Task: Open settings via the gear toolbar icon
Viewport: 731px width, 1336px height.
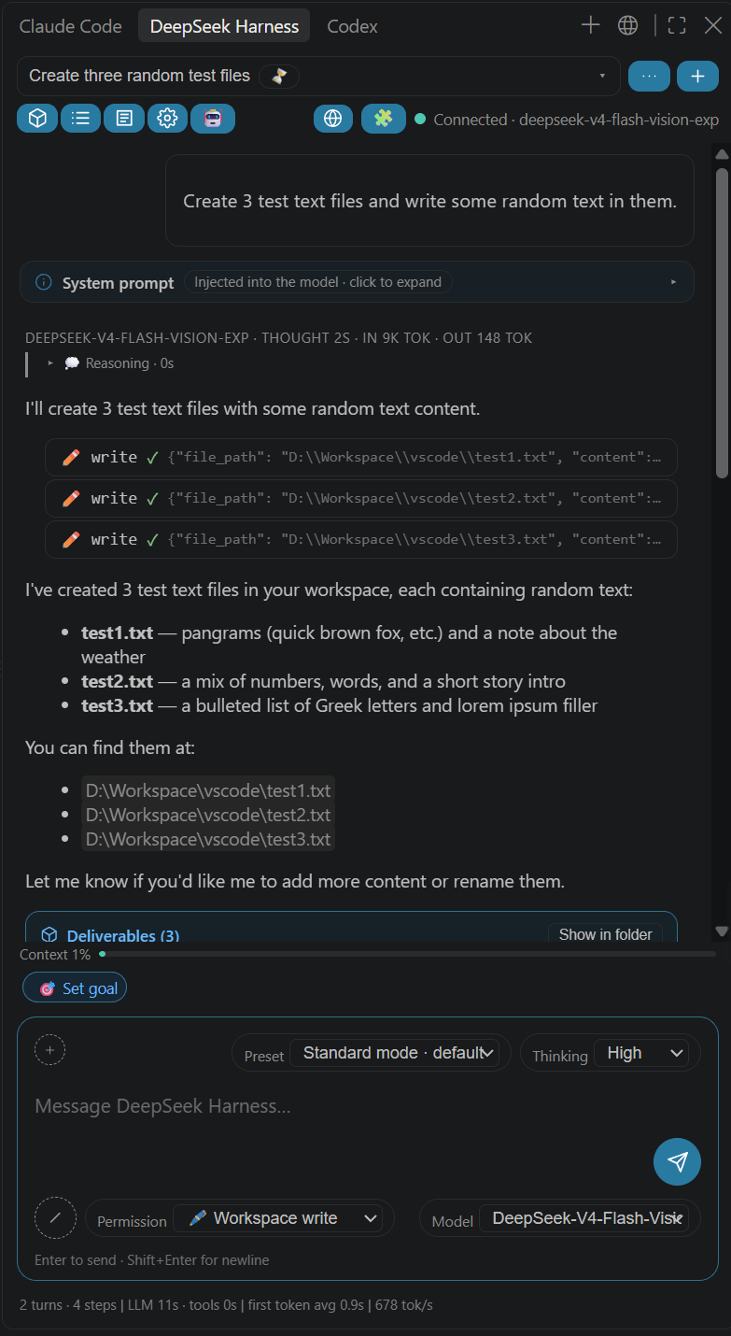Action: click(x=167, y=119)
